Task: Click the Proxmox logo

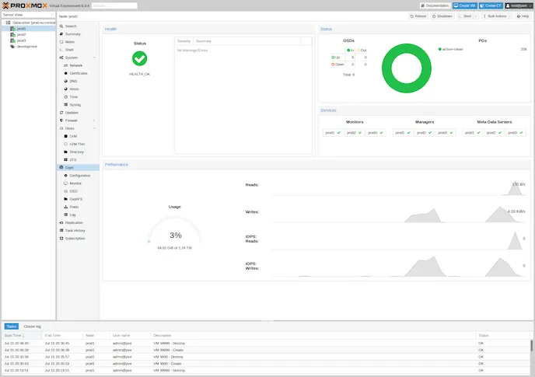Action: click(25, 5)
